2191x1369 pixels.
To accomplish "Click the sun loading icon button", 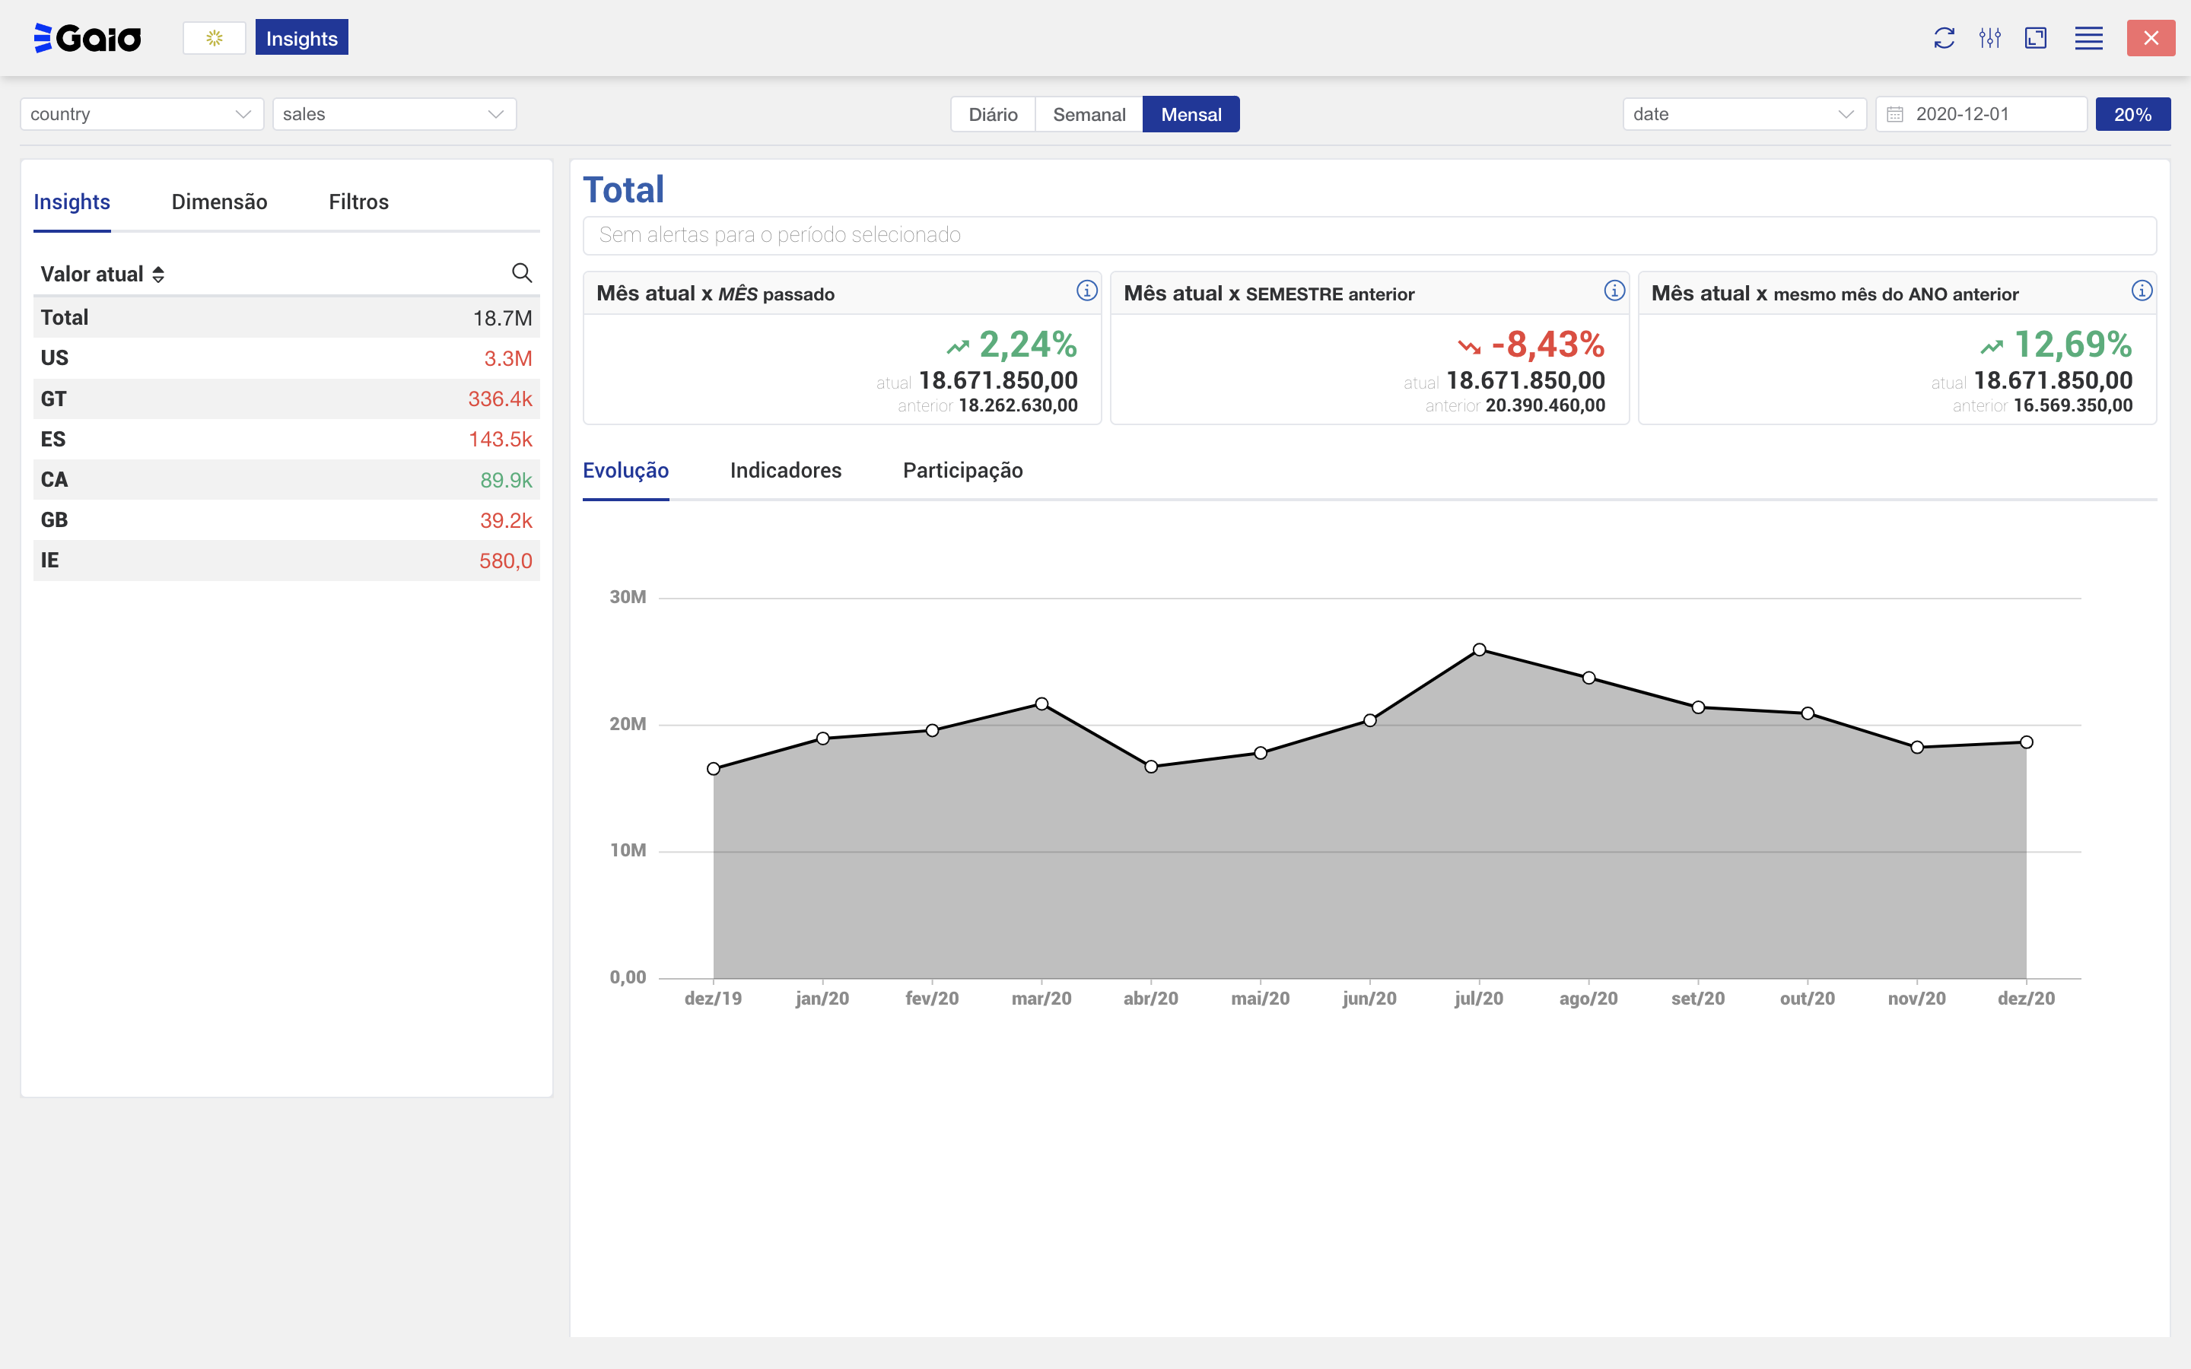I will (x=215, y=38).
